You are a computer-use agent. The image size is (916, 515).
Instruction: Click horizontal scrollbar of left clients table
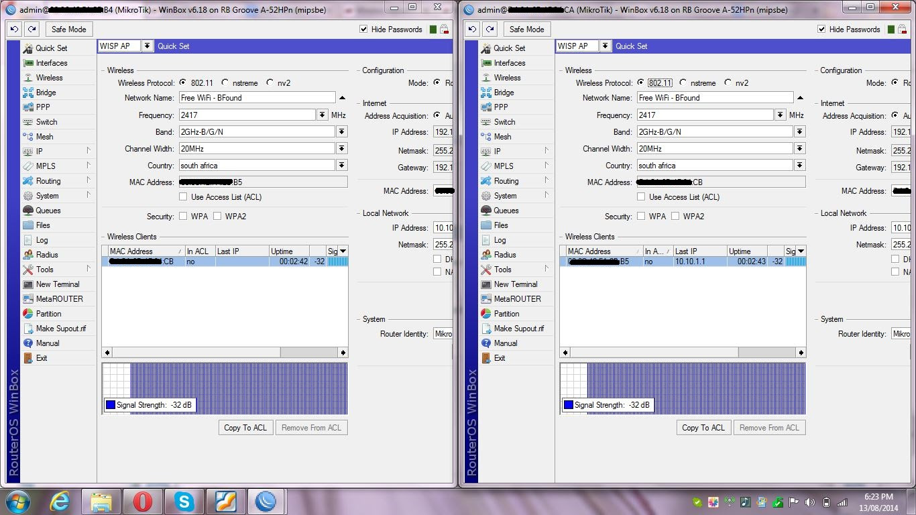pos(225,353)
